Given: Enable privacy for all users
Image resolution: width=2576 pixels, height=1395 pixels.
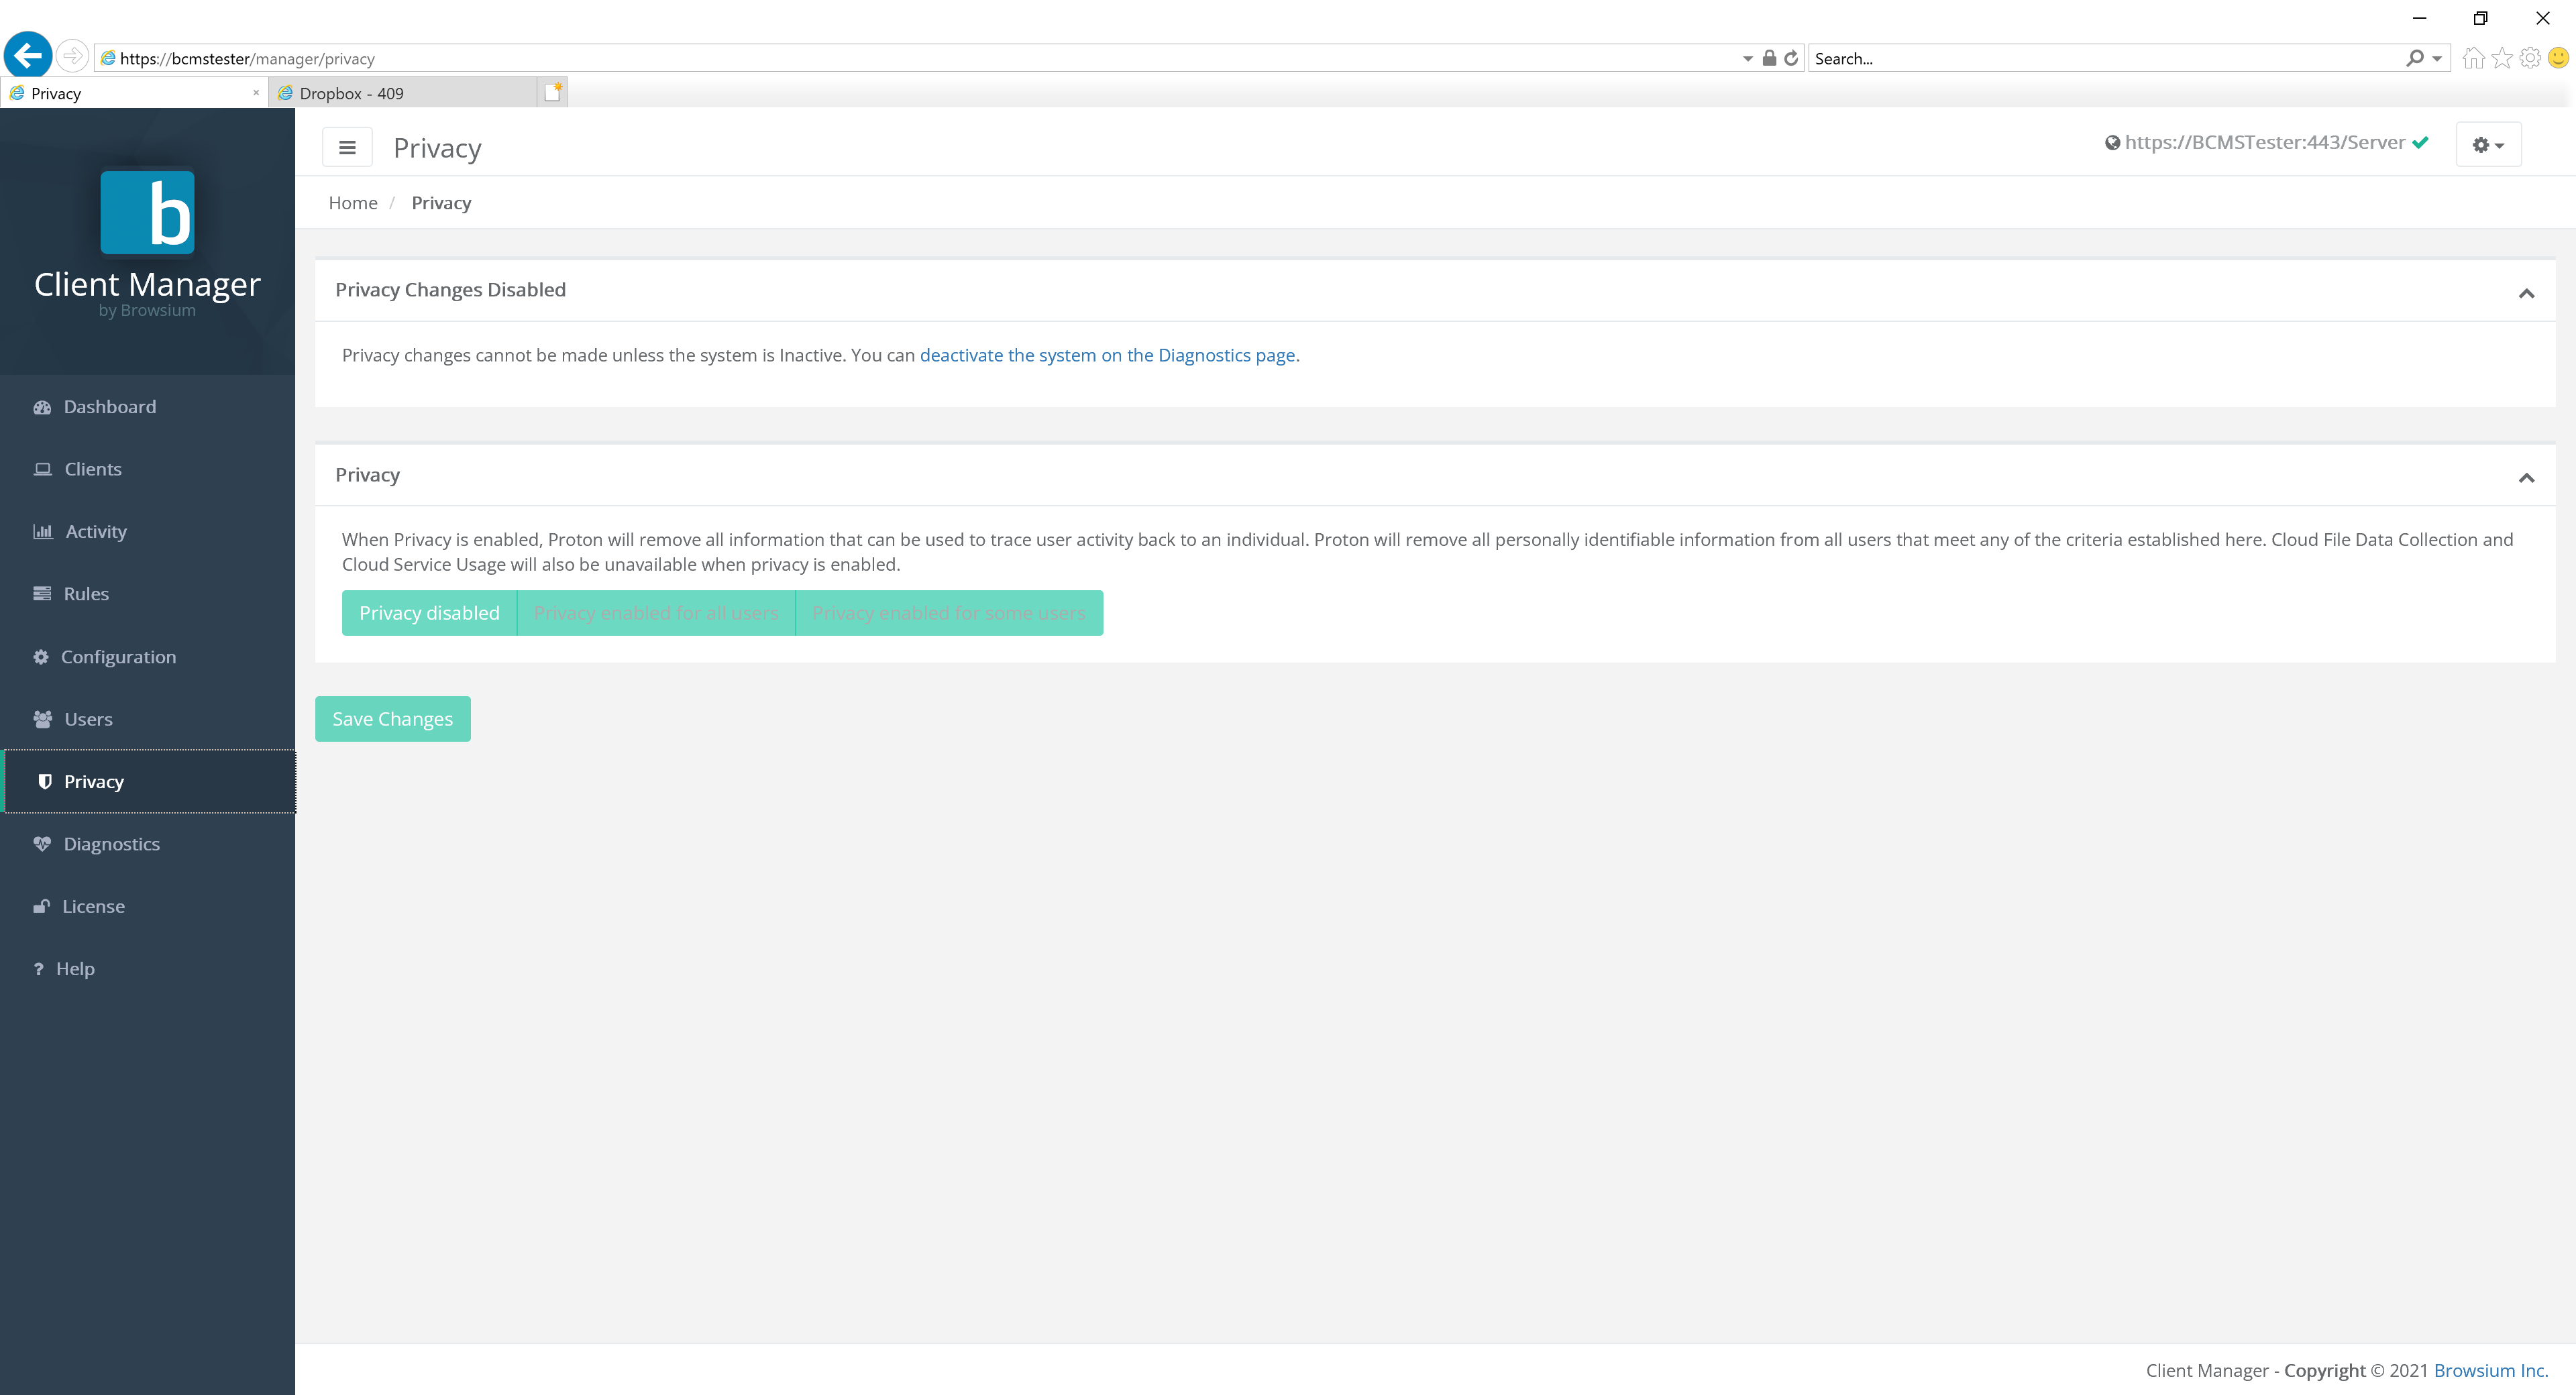Looking at the screenshot, I should coord(655,612).
